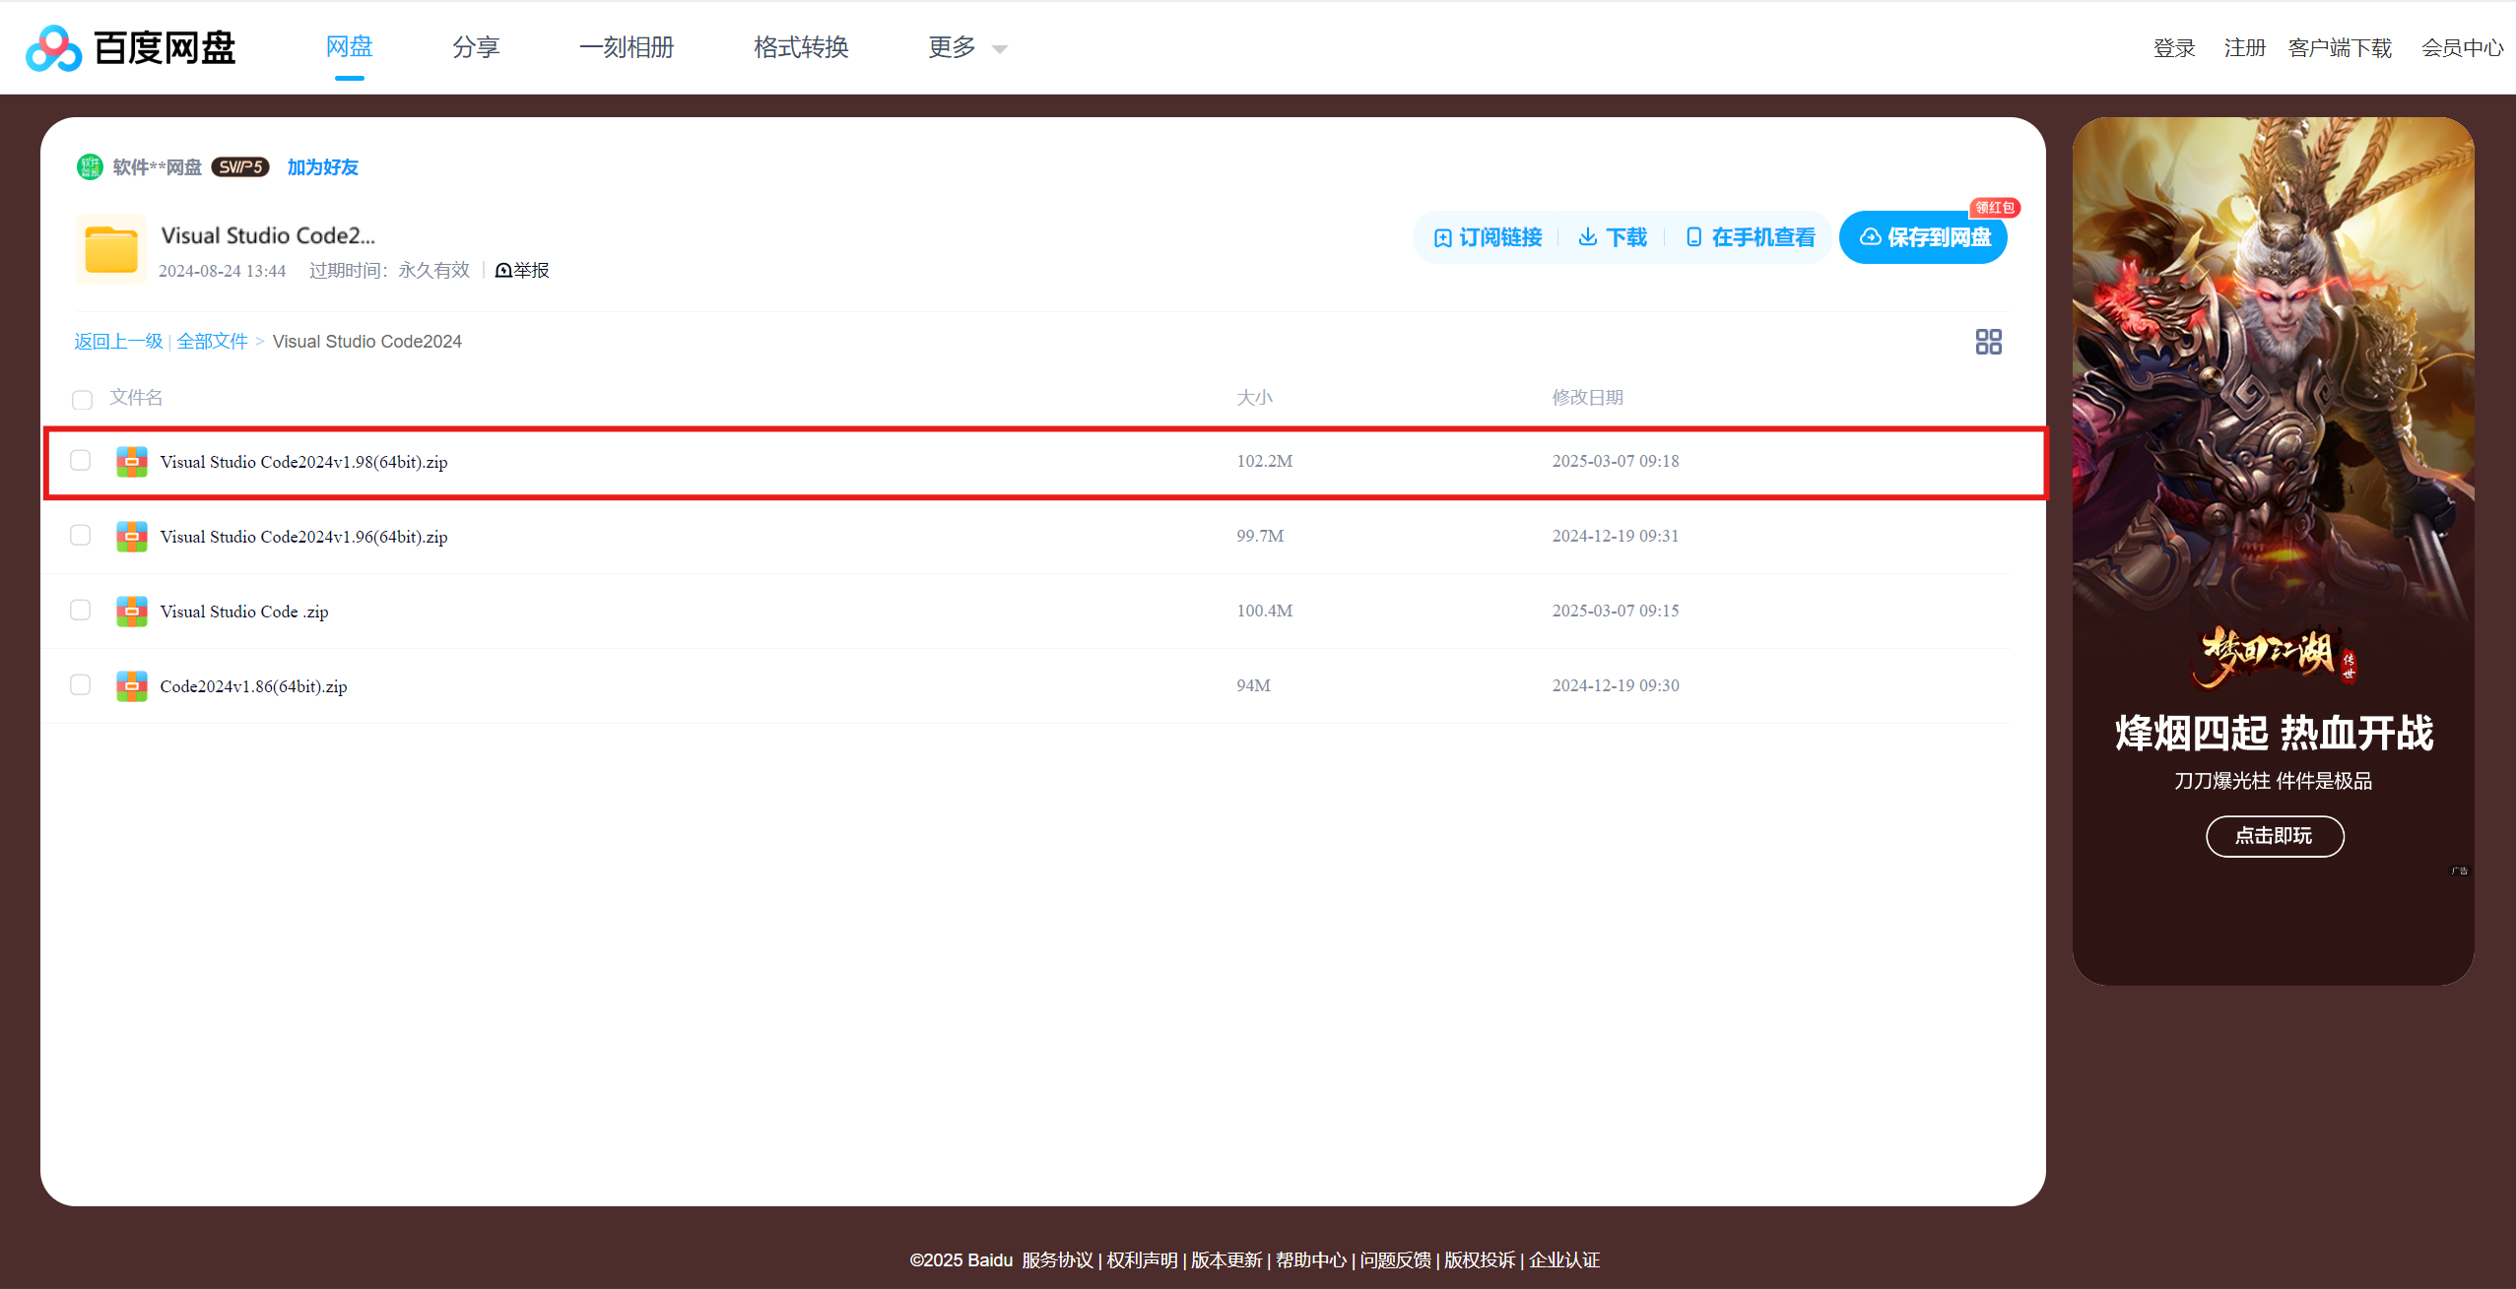Click zip icon for Visual Studio Code .zip
The width and height of the screenshot is (2516, 1289).
pyautogui.click(x=131, y=611)
